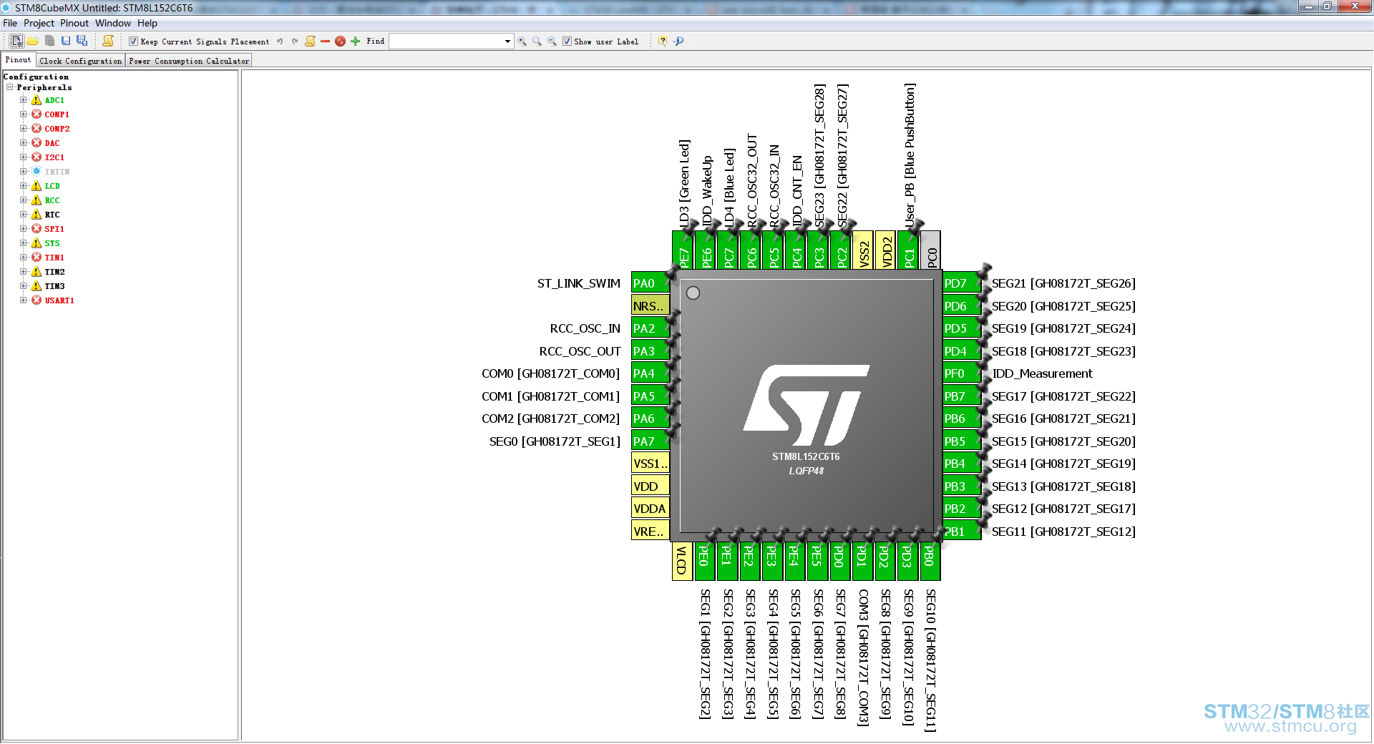Click the green plus toolbar icon
This screenshot has width=1374, height=744.
tap(355, 41)
